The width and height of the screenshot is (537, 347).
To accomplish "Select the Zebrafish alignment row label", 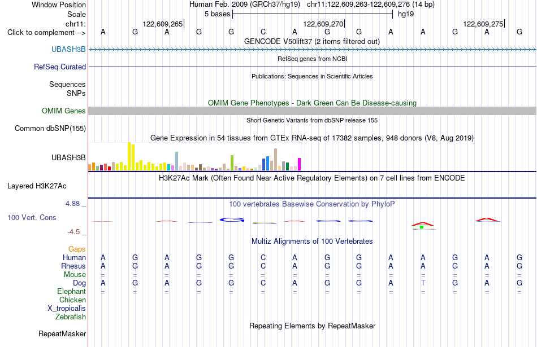I will tap(71, 317).
